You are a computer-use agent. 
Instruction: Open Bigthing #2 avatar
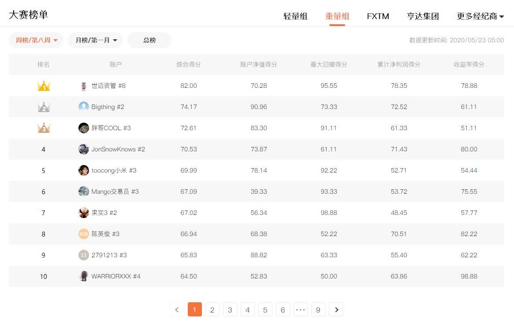click(x=84, y=107)
